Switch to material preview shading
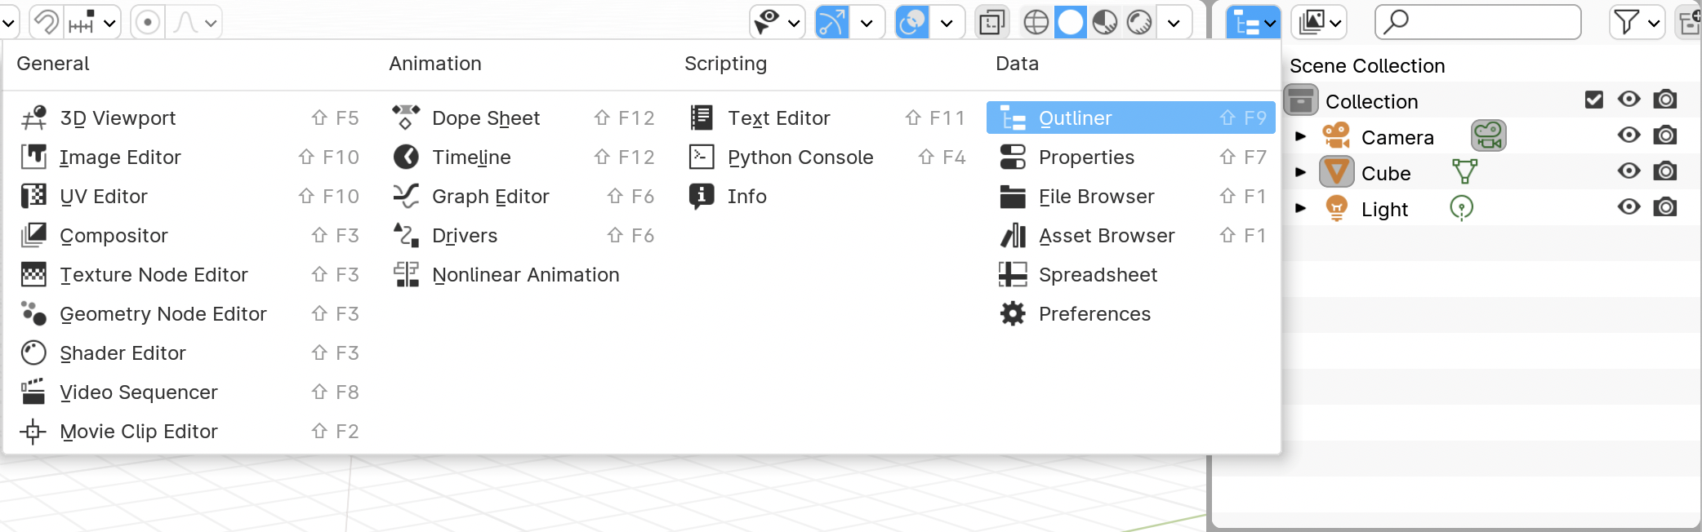 tap(1105, 22)
